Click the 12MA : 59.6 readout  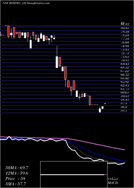pos(17,173)
